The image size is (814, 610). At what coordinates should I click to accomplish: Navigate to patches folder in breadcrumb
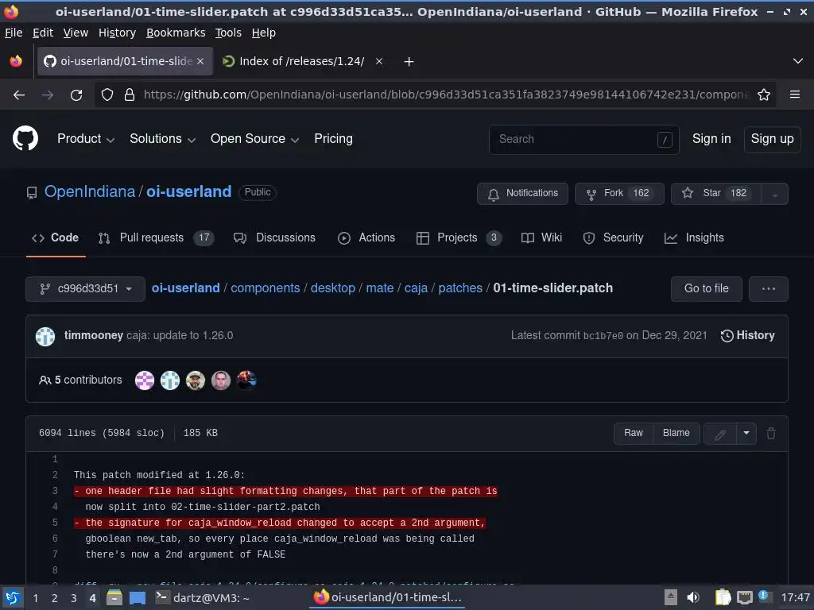tap(460, 288)
